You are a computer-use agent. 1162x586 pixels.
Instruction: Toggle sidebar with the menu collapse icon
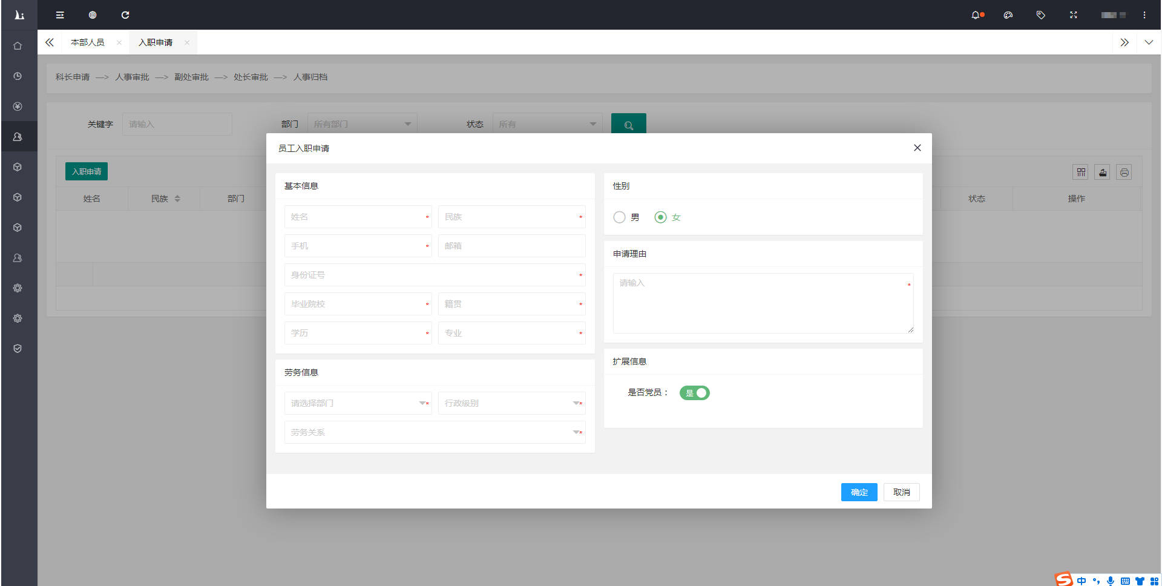tap(60, 15)
